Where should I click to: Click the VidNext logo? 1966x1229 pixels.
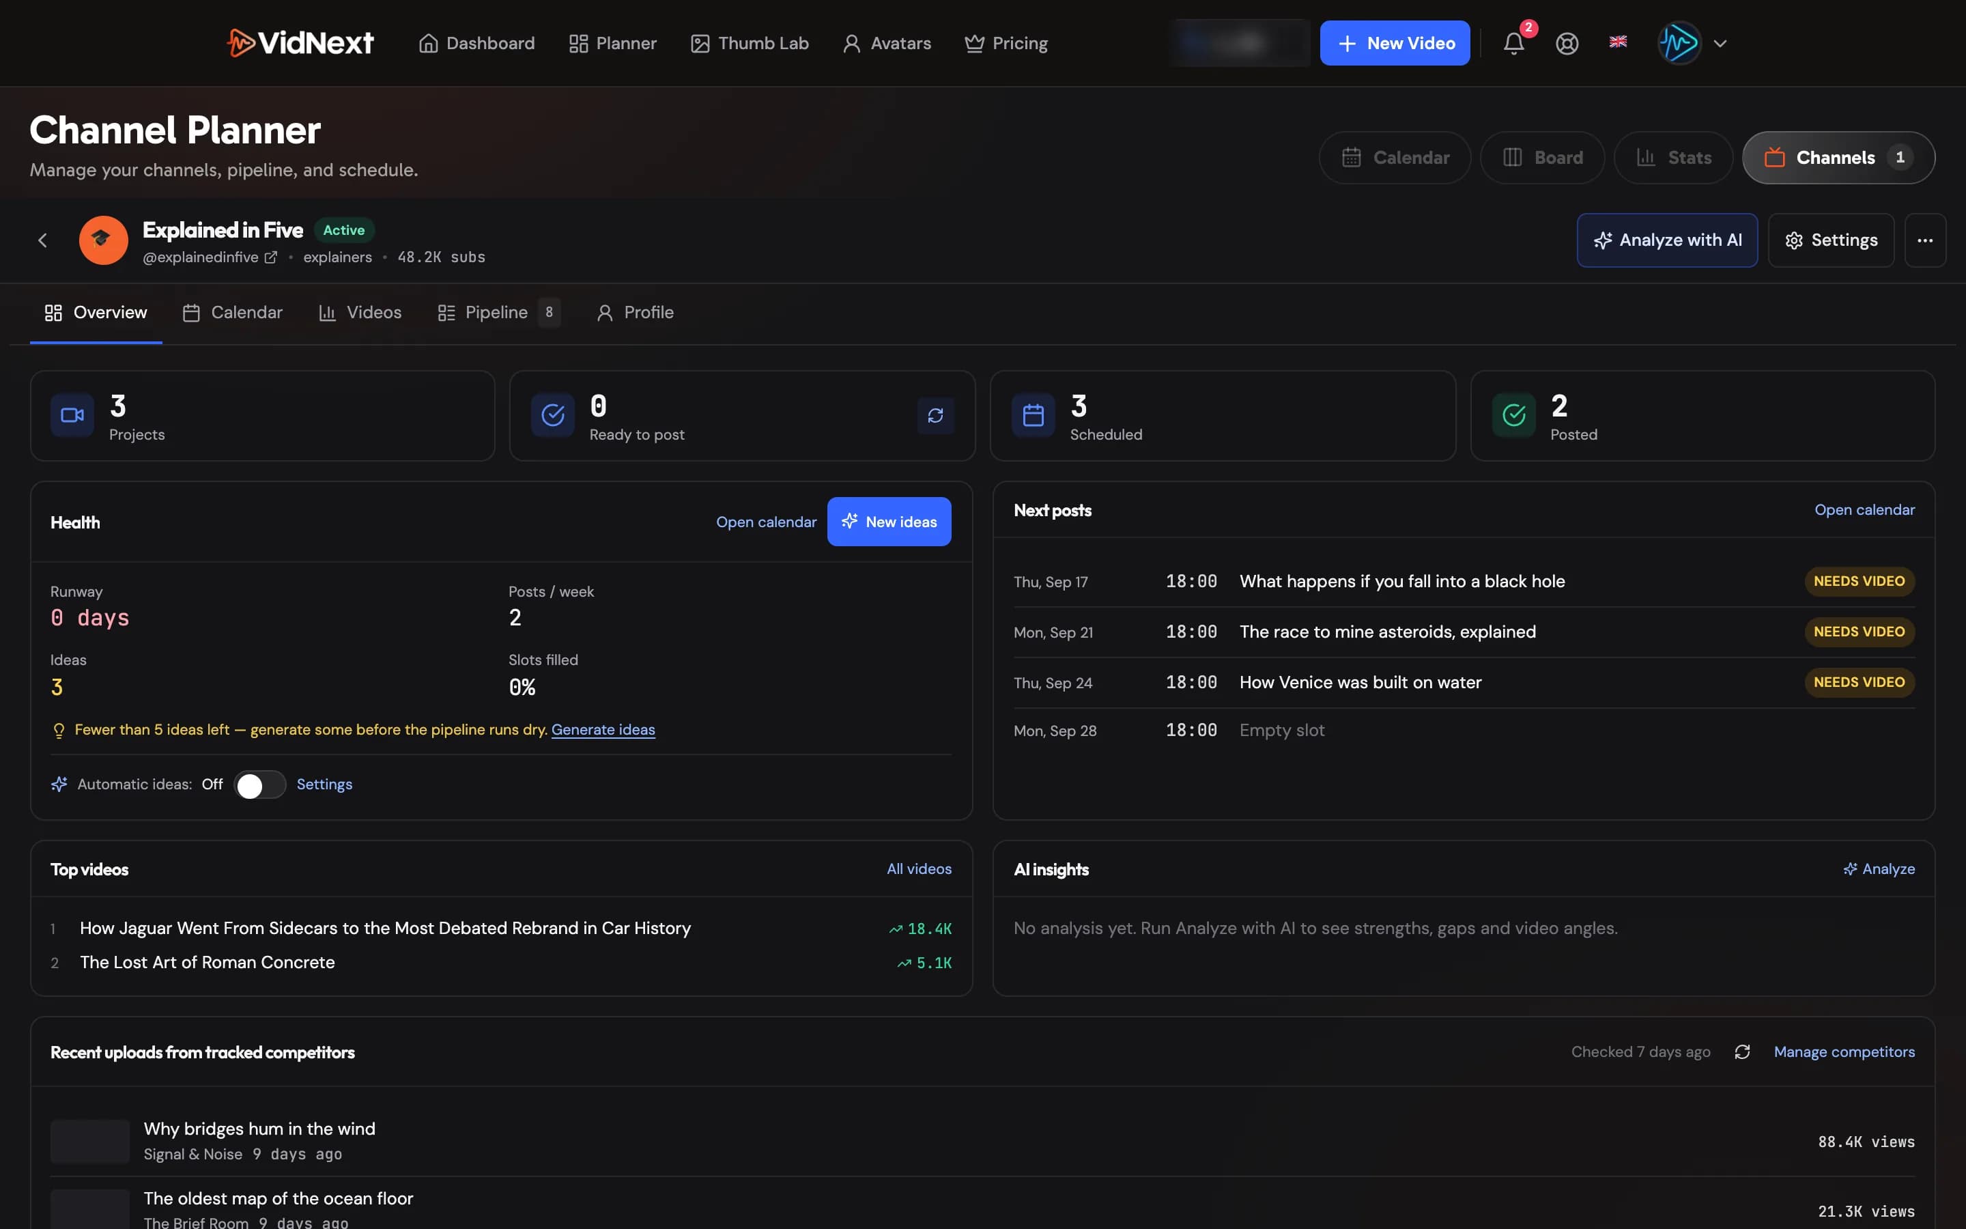click(300, 43)
